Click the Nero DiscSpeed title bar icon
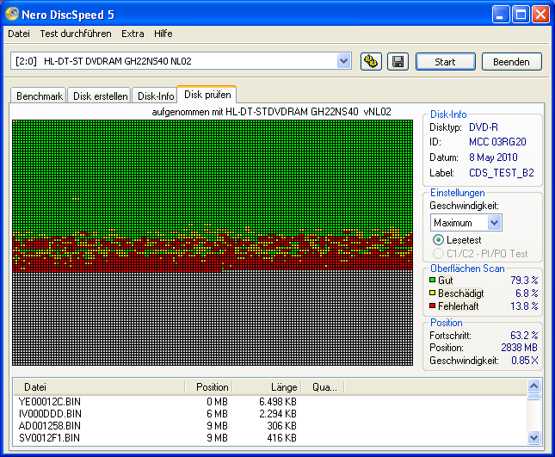 coord(12,14)
